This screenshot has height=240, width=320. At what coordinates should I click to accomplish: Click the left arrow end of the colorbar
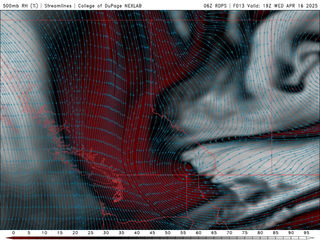coord(9,238)
